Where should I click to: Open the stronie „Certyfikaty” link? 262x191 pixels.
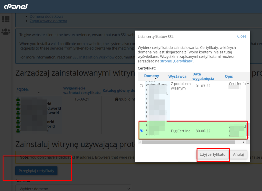tap(177, 61)
